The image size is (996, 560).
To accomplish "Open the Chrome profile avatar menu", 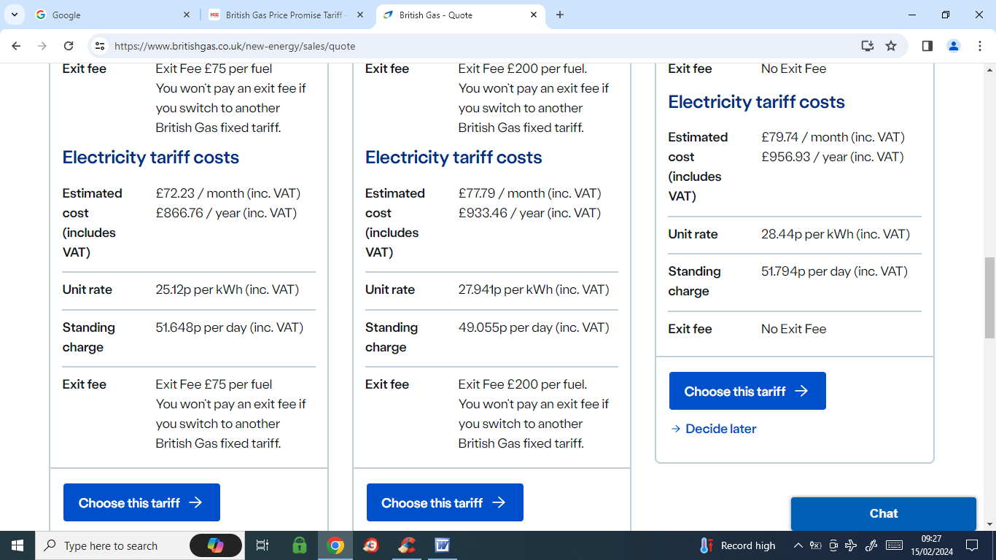I will coord(954,46).
